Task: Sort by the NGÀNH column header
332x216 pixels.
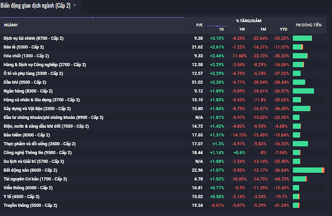Action: point(11,24)
